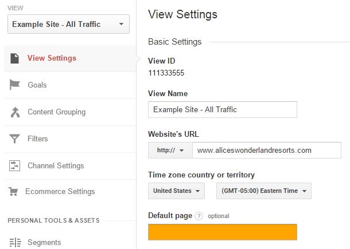The height and width of the screenshot is (249, 350).
Task: Click the Content Grouping icon
Action: 15,112
